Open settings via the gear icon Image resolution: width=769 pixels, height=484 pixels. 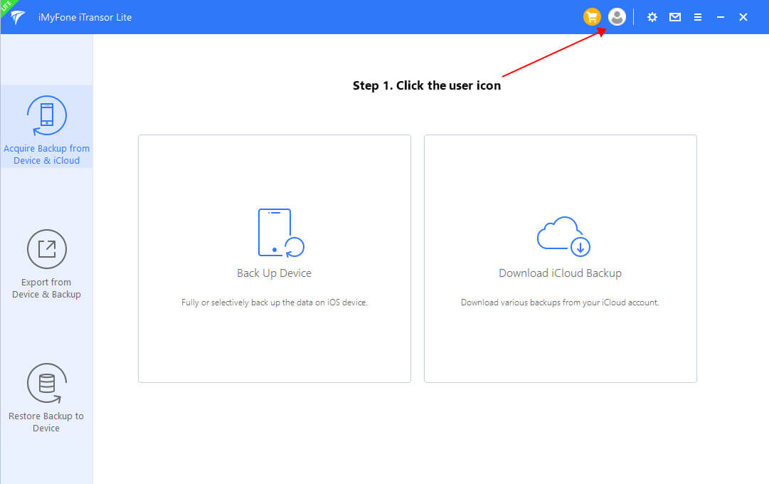(652, 17)
